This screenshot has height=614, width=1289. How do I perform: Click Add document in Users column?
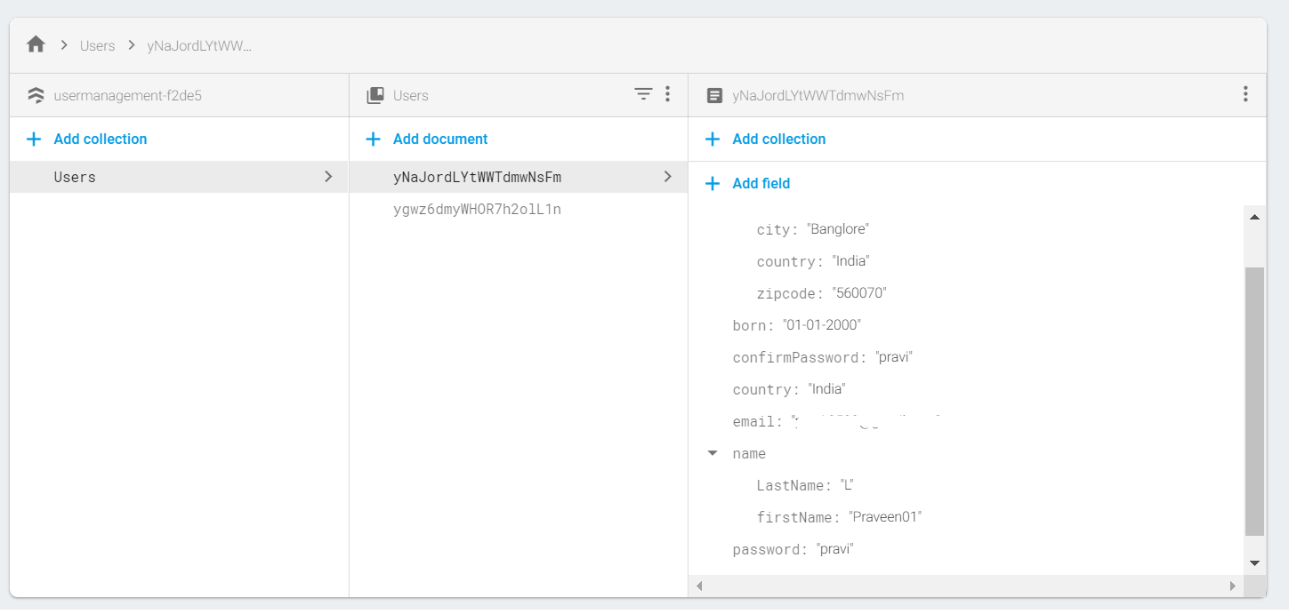click(440, 140)
